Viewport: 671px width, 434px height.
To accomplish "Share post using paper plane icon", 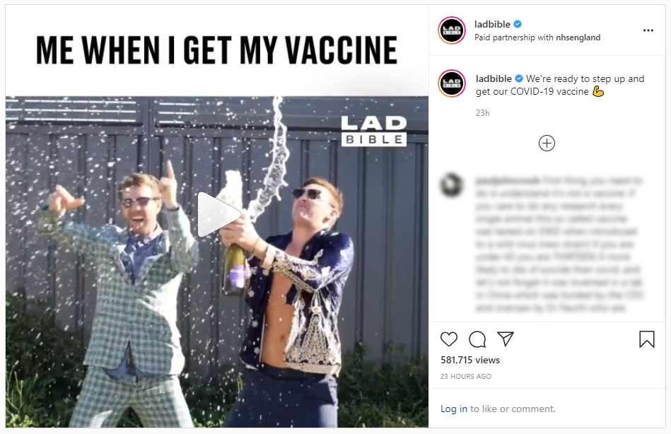I will (x=506, y=339).
